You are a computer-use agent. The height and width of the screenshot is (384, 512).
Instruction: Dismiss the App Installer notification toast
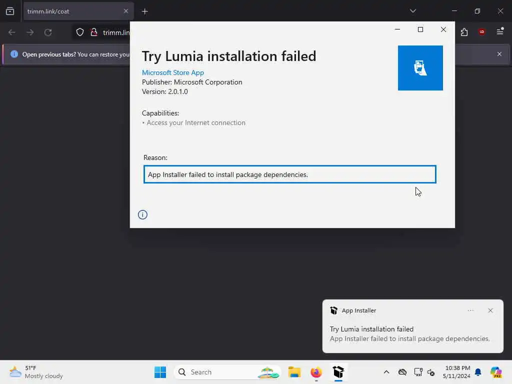[x=490, y=310]
